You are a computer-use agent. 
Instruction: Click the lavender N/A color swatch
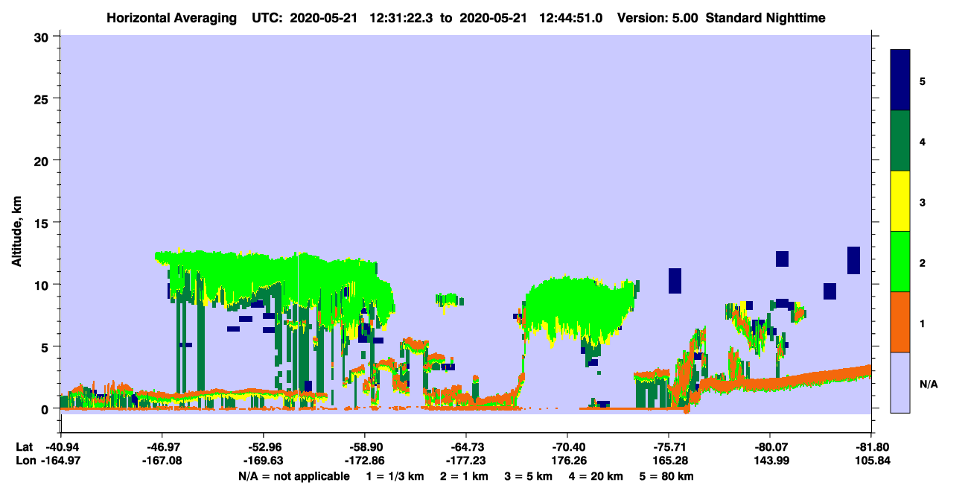(x=900, y=382)
